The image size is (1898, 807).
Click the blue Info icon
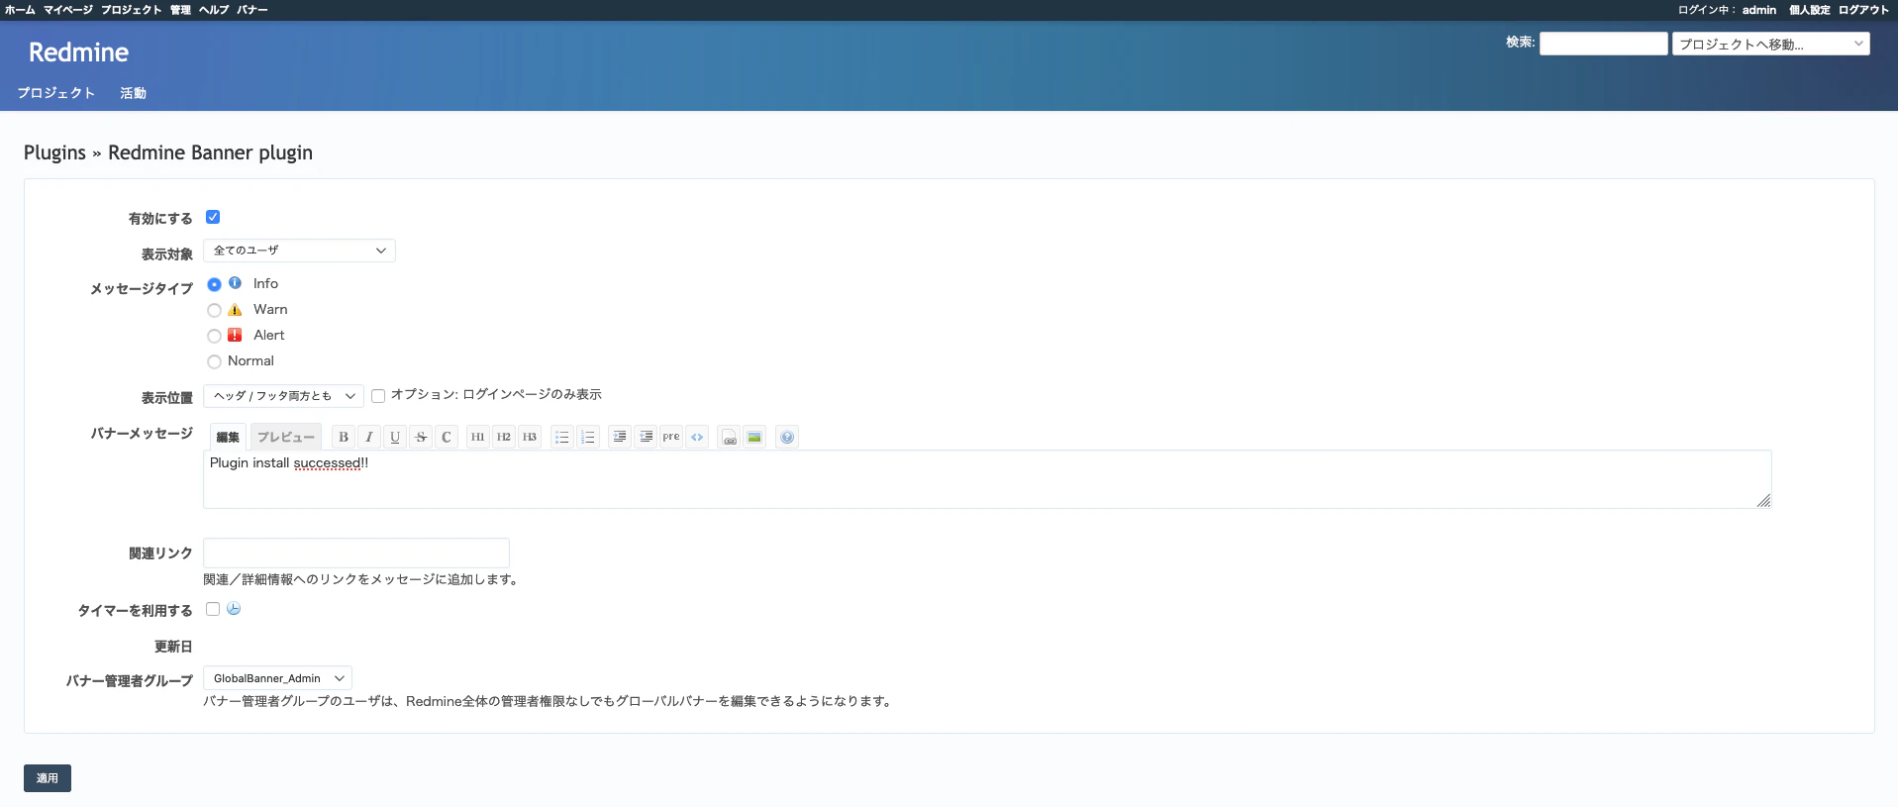point(235,283)
